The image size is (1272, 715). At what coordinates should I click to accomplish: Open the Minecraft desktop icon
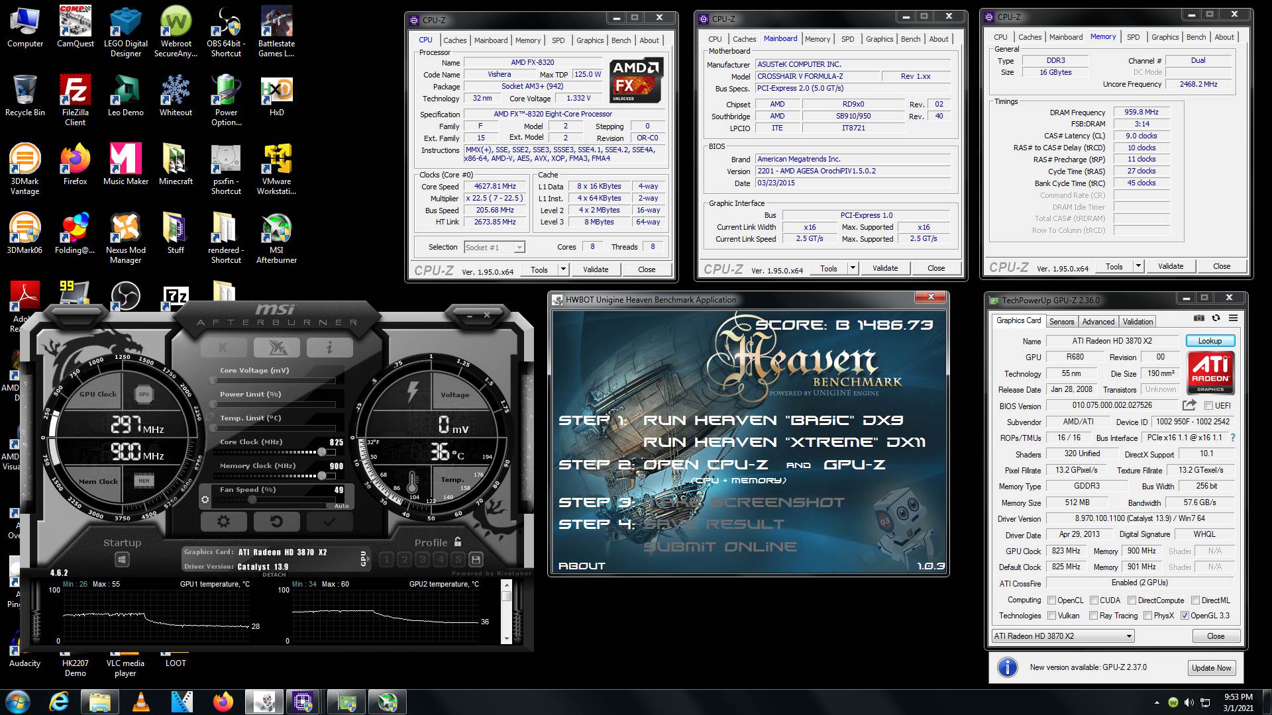(x=176, y=164)
